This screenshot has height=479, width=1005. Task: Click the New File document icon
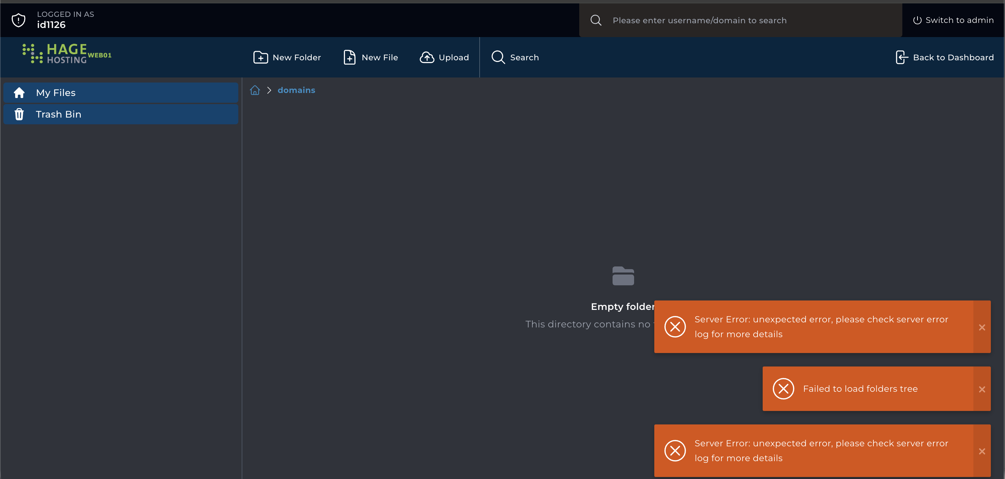(x=349, y=57)
